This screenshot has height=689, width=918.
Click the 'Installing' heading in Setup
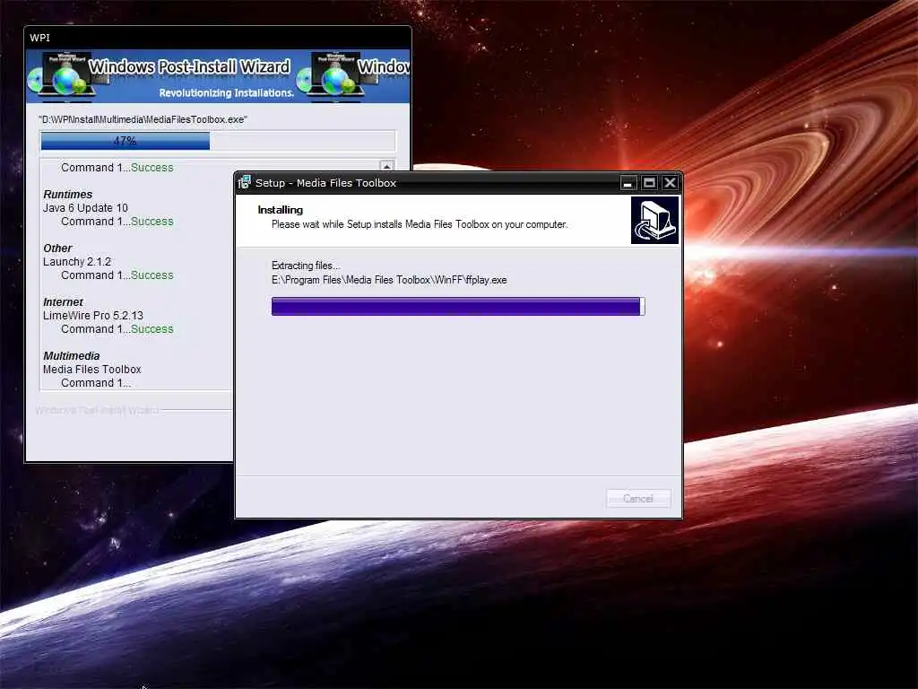[x=281, y=210]
